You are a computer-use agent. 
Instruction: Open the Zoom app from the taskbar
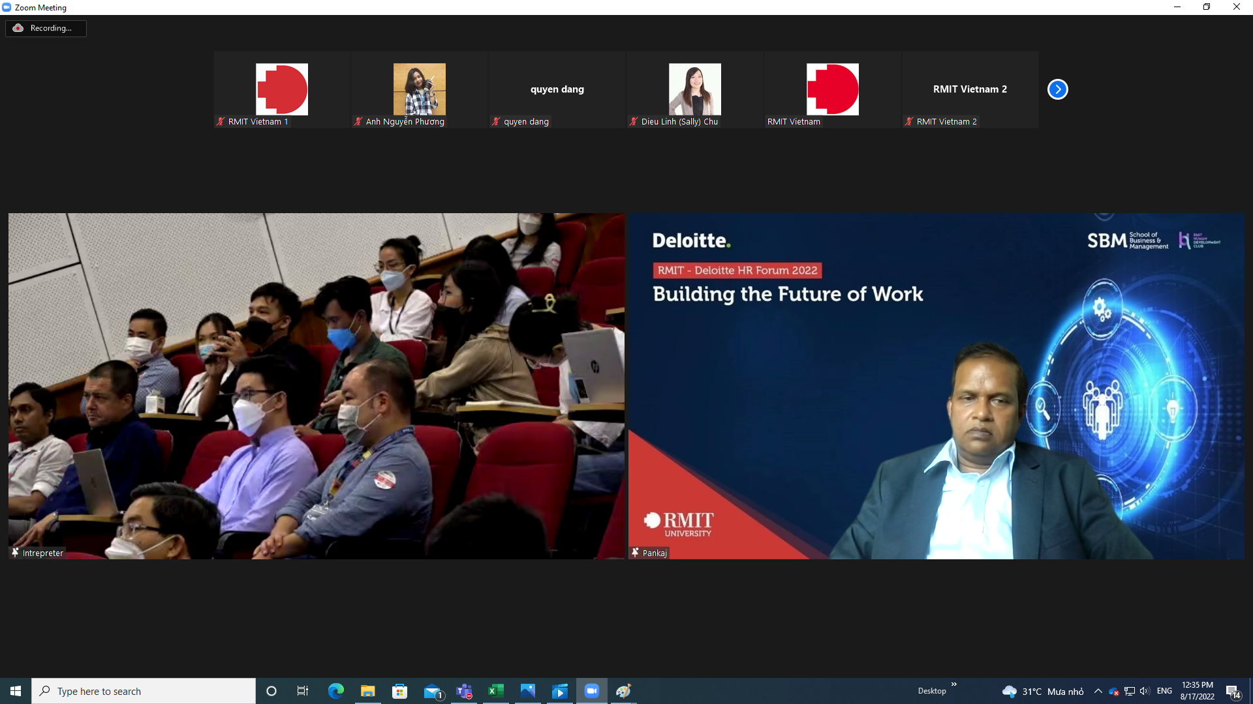pos(592,691)
